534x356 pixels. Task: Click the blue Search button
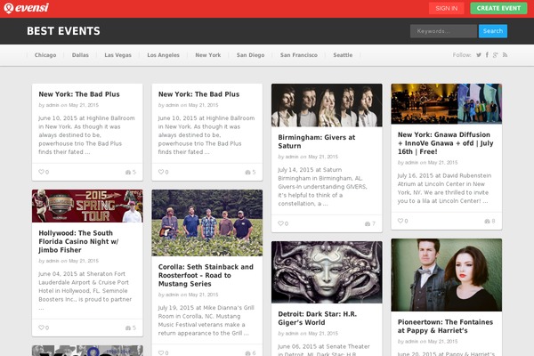[x=493, y=31]
